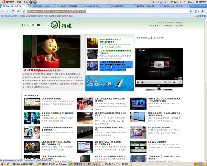
Task: Close the Mobile01 Blog tab
Action: click(107, 6)
